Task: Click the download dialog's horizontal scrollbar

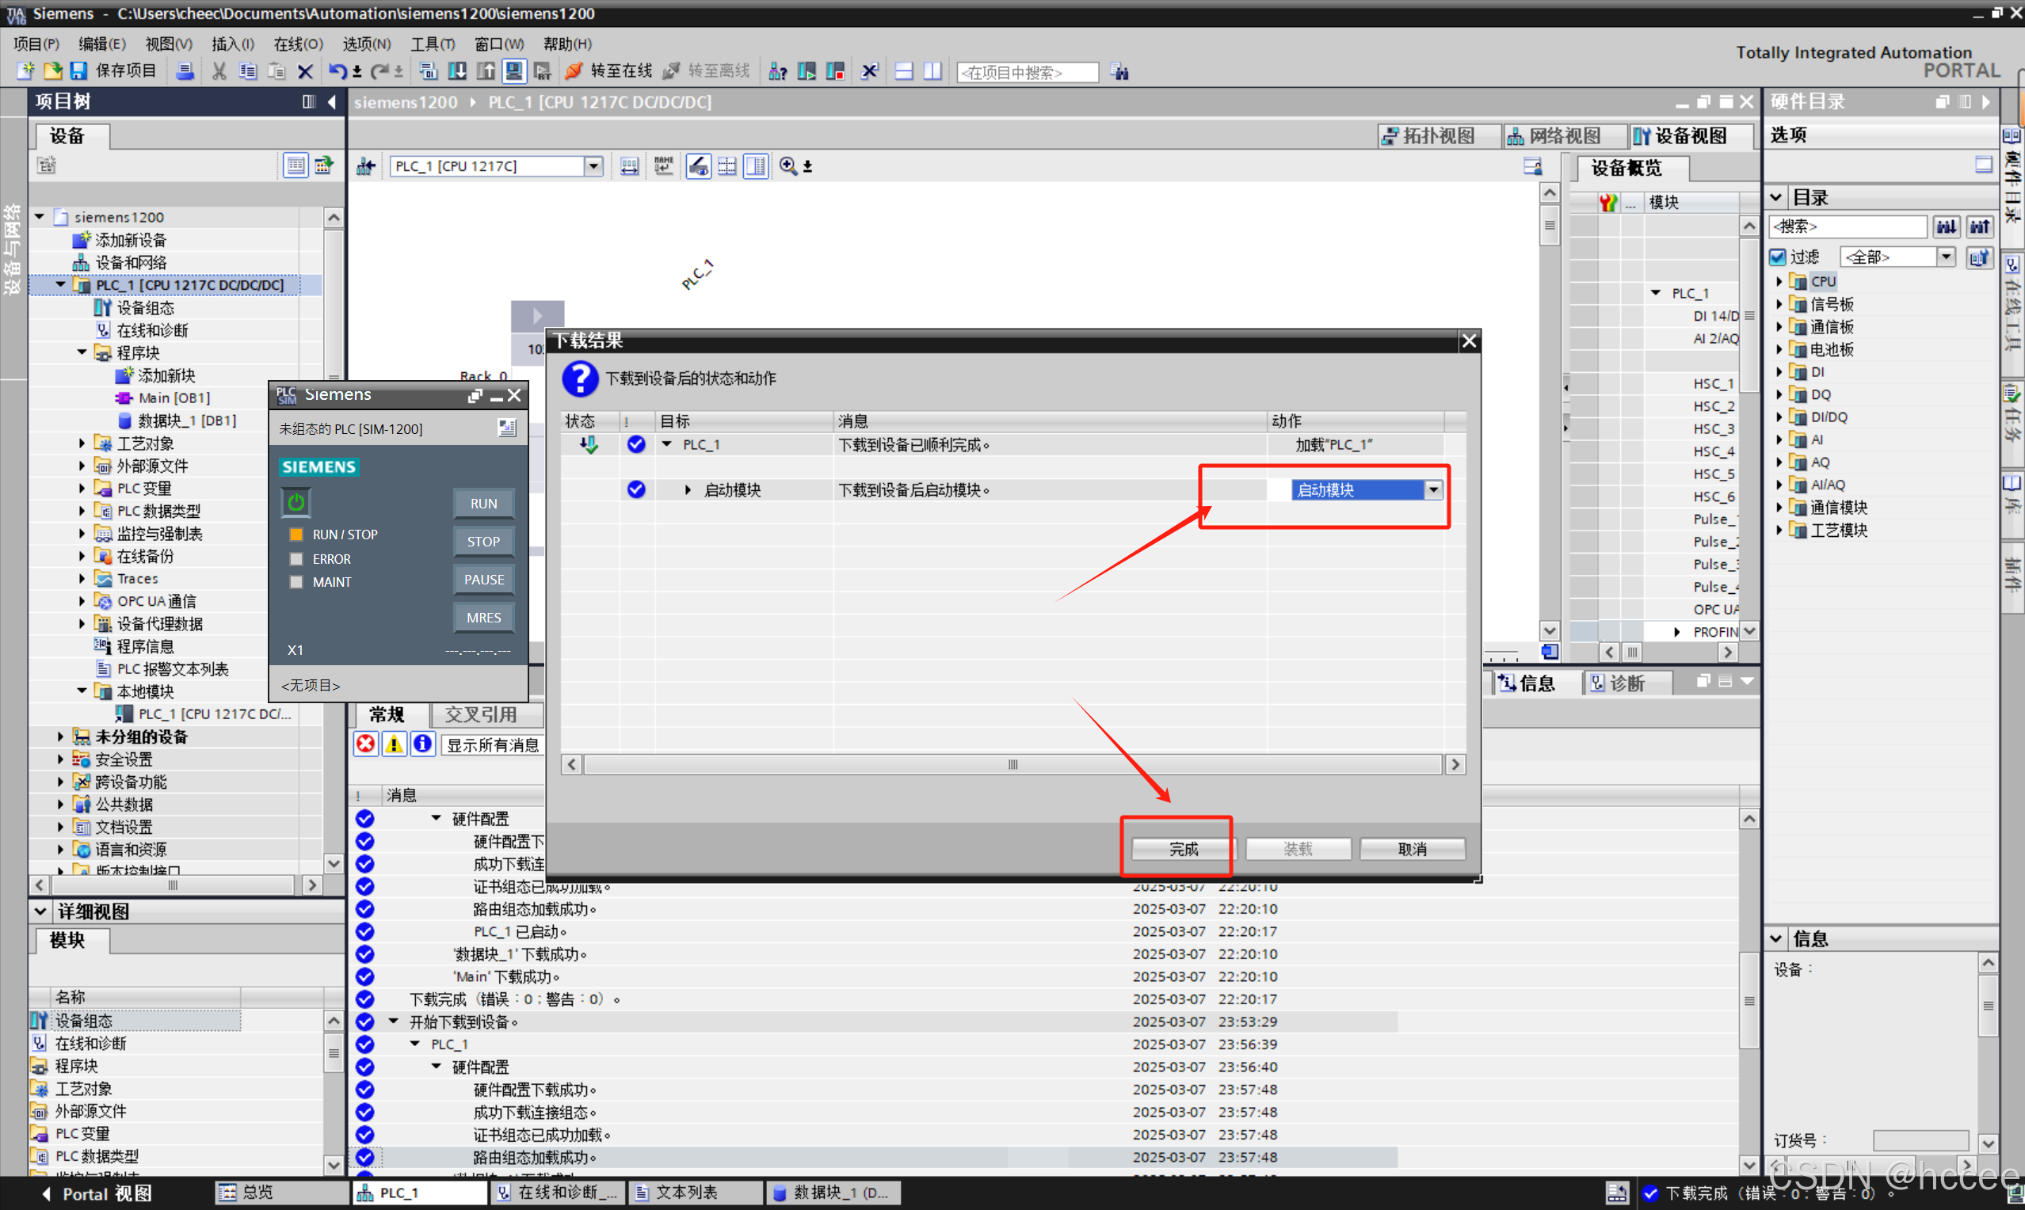Action: [1012, 764]
